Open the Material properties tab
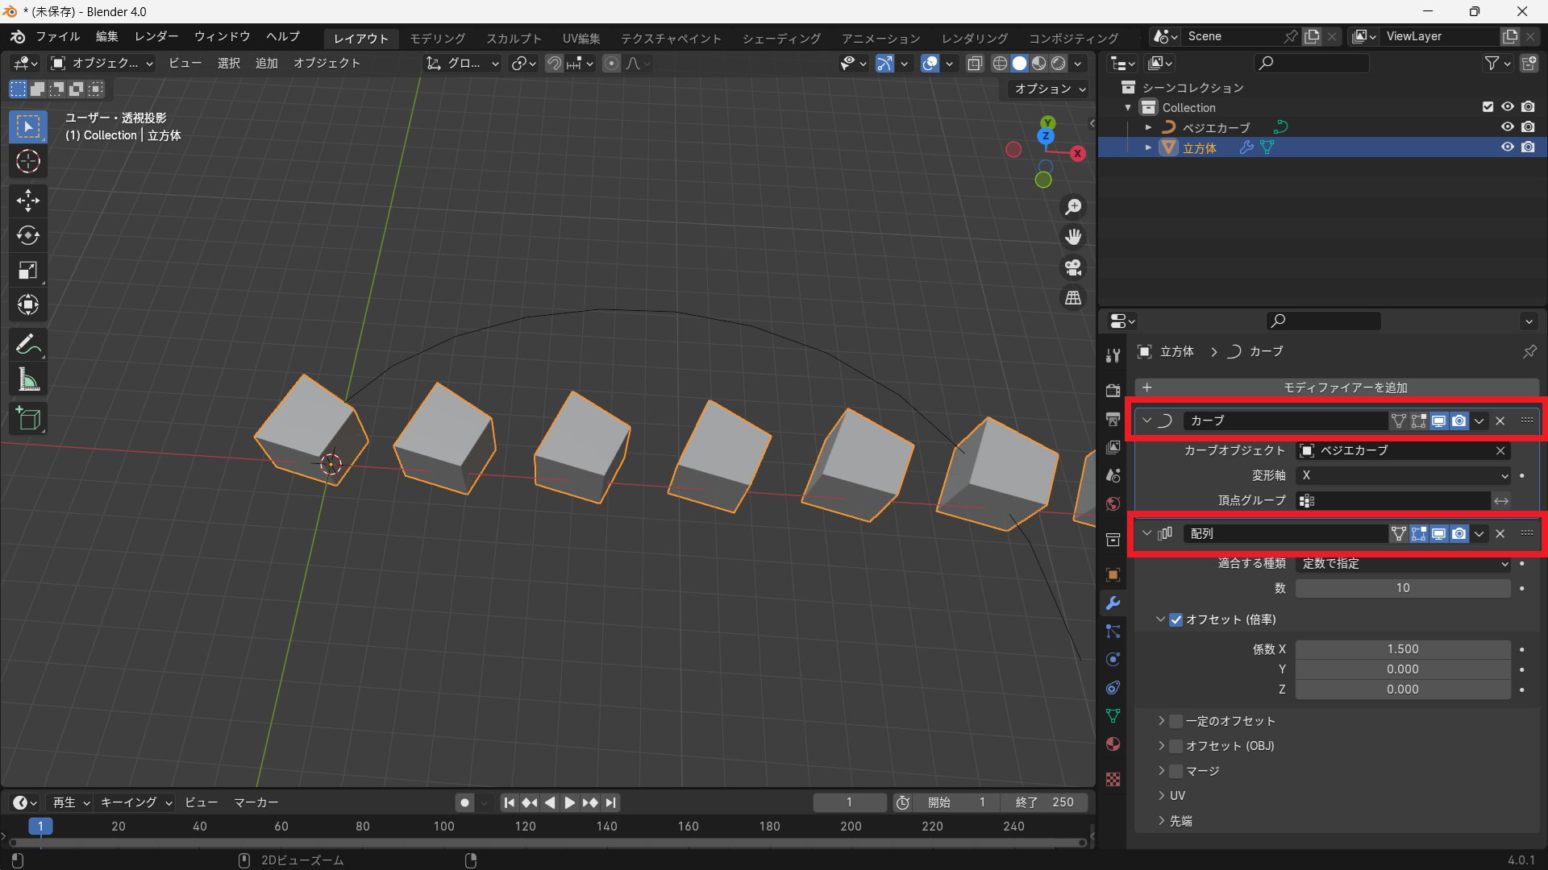The width and height of the screenshot is (1548, 870). [x=1113, y=744]
